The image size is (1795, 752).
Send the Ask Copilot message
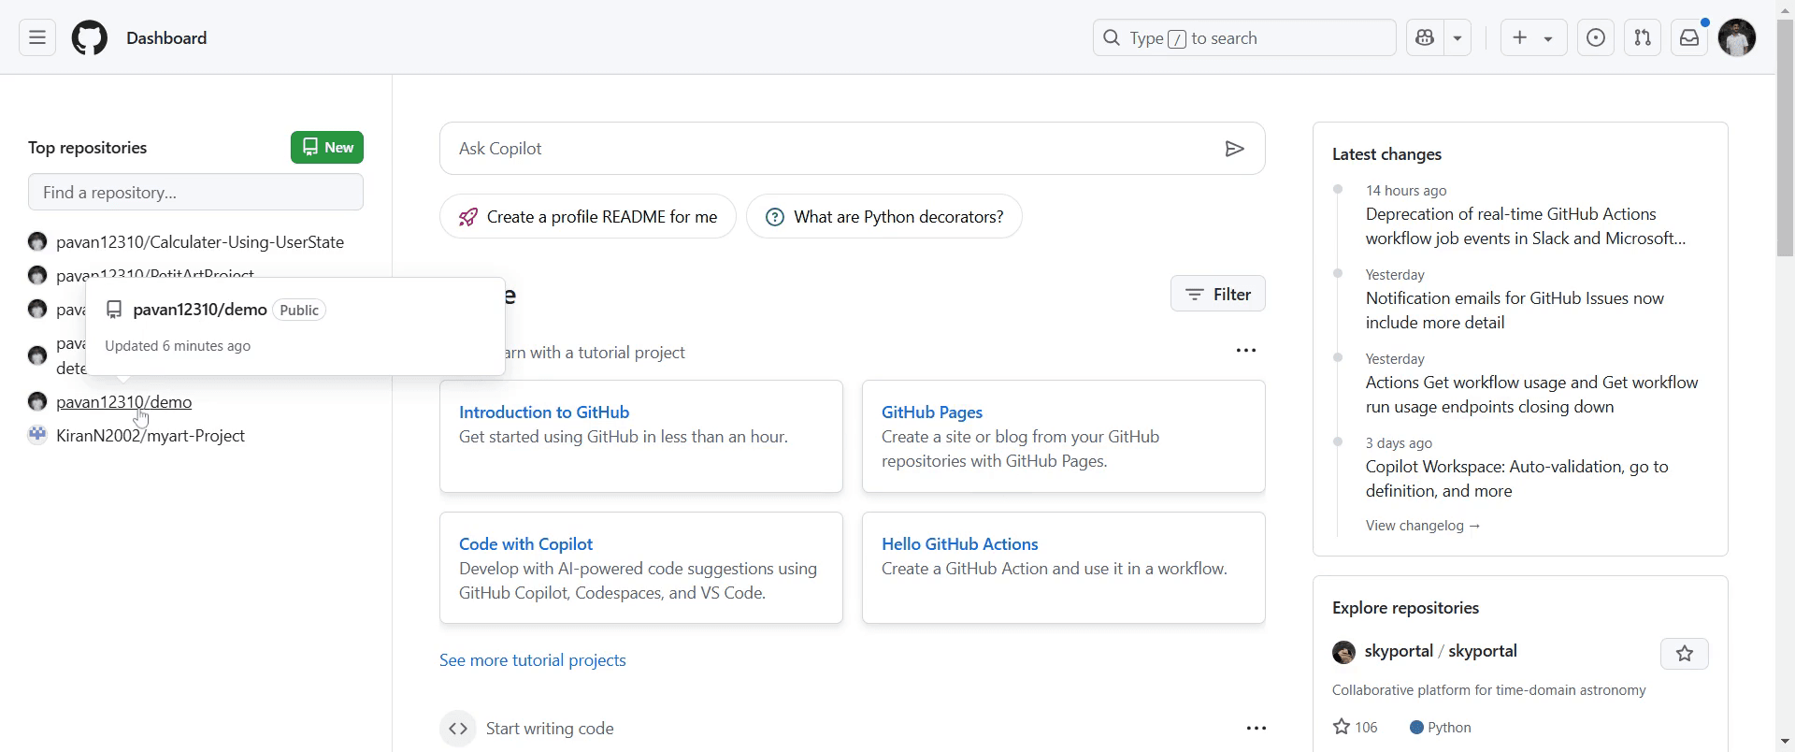(1234, 149)
